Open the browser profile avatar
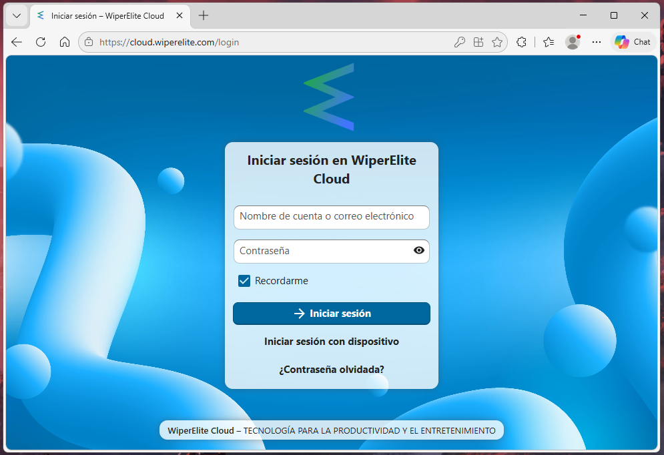This screenshot has width=664, height=455. point(573,42)
